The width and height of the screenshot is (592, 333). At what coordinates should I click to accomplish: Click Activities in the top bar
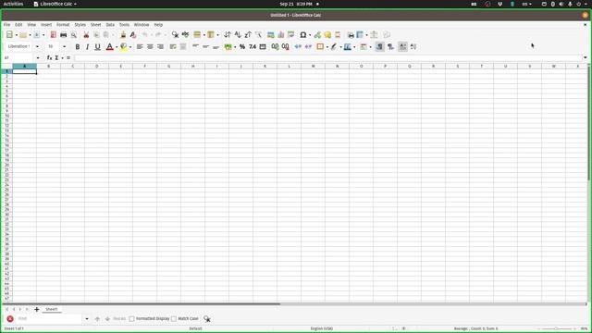click(x=13, y=4)
